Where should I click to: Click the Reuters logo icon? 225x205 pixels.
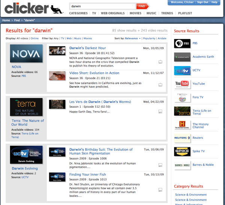coord(182,138)
